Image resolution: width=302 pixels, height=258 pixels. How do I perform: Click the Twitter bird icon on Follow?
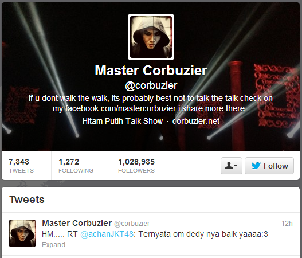pos(256,166)
